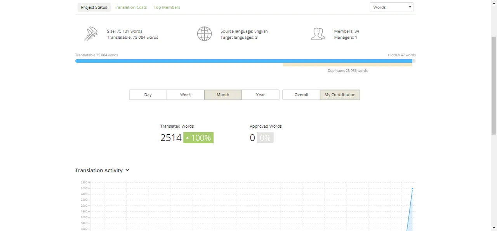The image size is (497, 231).
Task: Click the 'Approved Words' label
Action: 266,126
